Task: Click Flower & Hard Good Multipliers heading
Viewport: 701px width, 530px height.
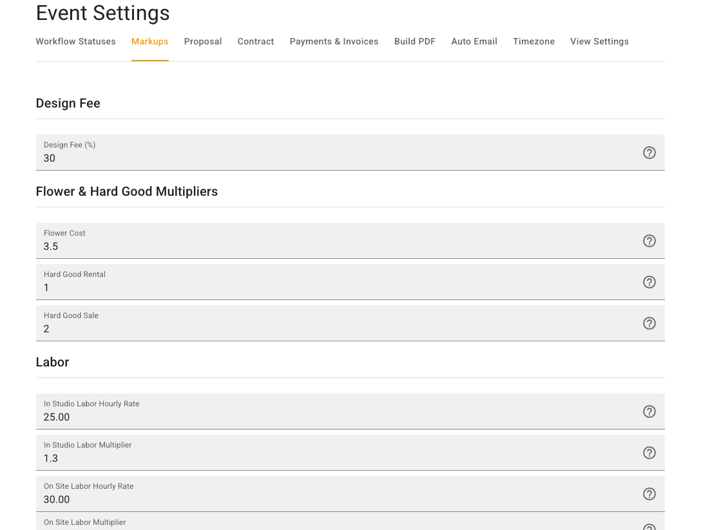Action: click(126, 192)
